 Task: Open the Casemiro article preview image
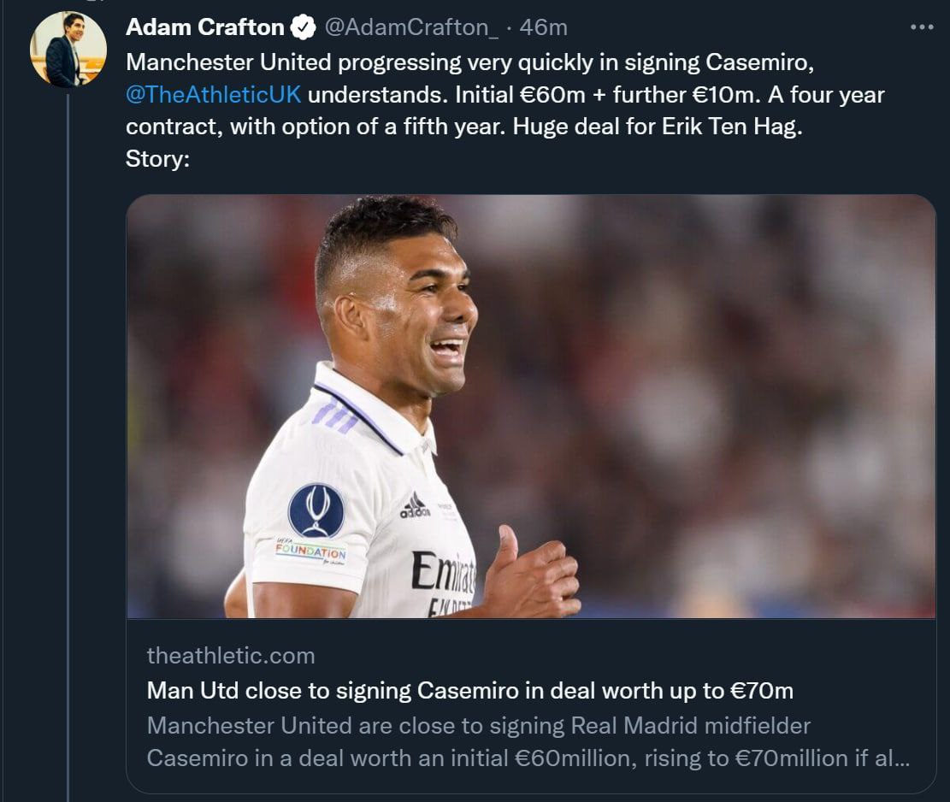pos(530,406)
